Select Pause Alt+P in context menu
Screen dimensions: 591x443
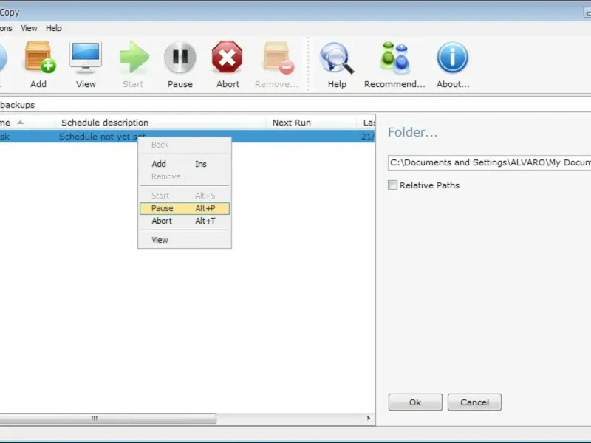click(184, 208)
